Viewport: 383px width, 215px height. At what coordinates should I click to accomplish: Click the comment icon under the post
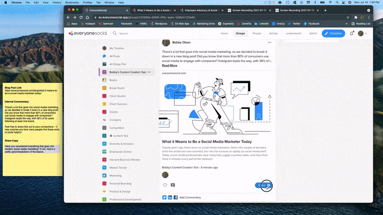pos(173,185)
